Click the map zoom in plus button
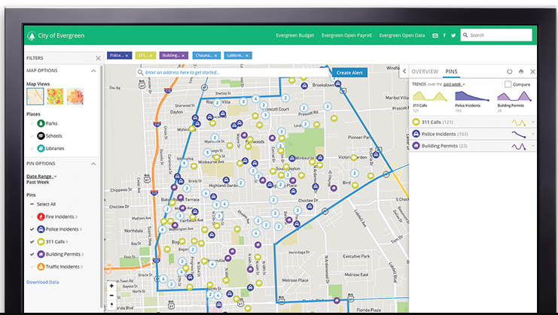 tap(111, 286)
